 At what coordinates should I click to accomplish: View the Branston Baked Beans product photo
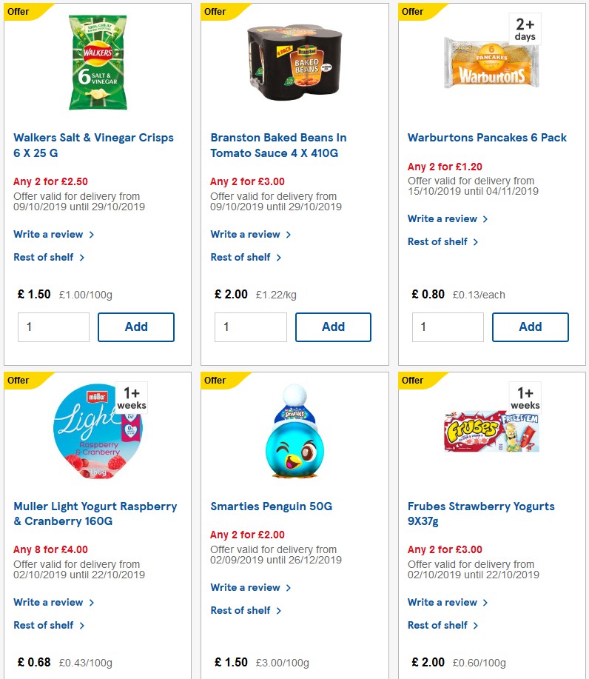pos(294,63)
